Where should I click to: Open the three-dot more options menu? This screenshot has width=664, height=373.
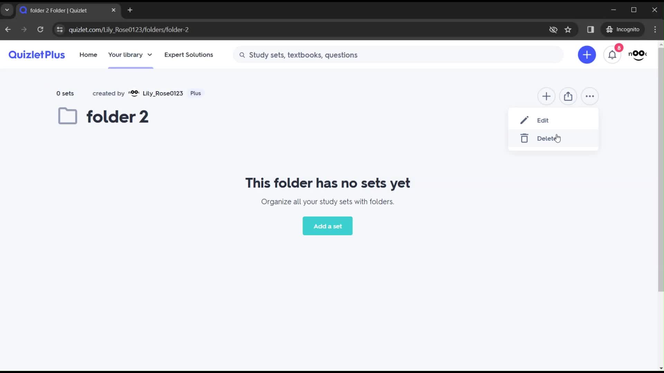590,96
